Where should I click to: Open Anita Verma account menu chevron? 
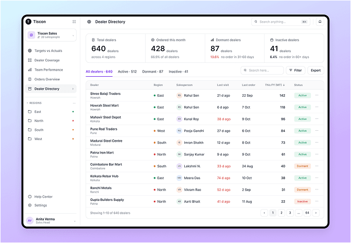click(x=75, y=221)
